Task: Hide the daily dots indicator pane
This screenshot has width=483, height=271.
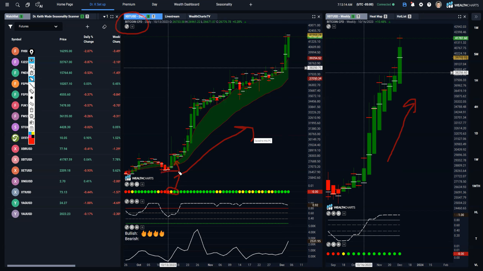Action: [127, 184]
